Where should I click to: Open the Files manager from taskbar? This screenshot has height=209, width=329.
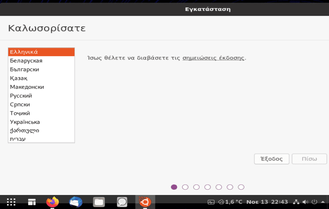(x=99, y=202)
